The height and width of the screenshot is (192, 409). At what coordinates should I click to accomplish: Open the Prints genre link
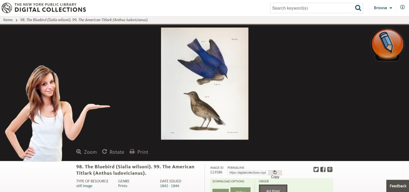point(123,186)
